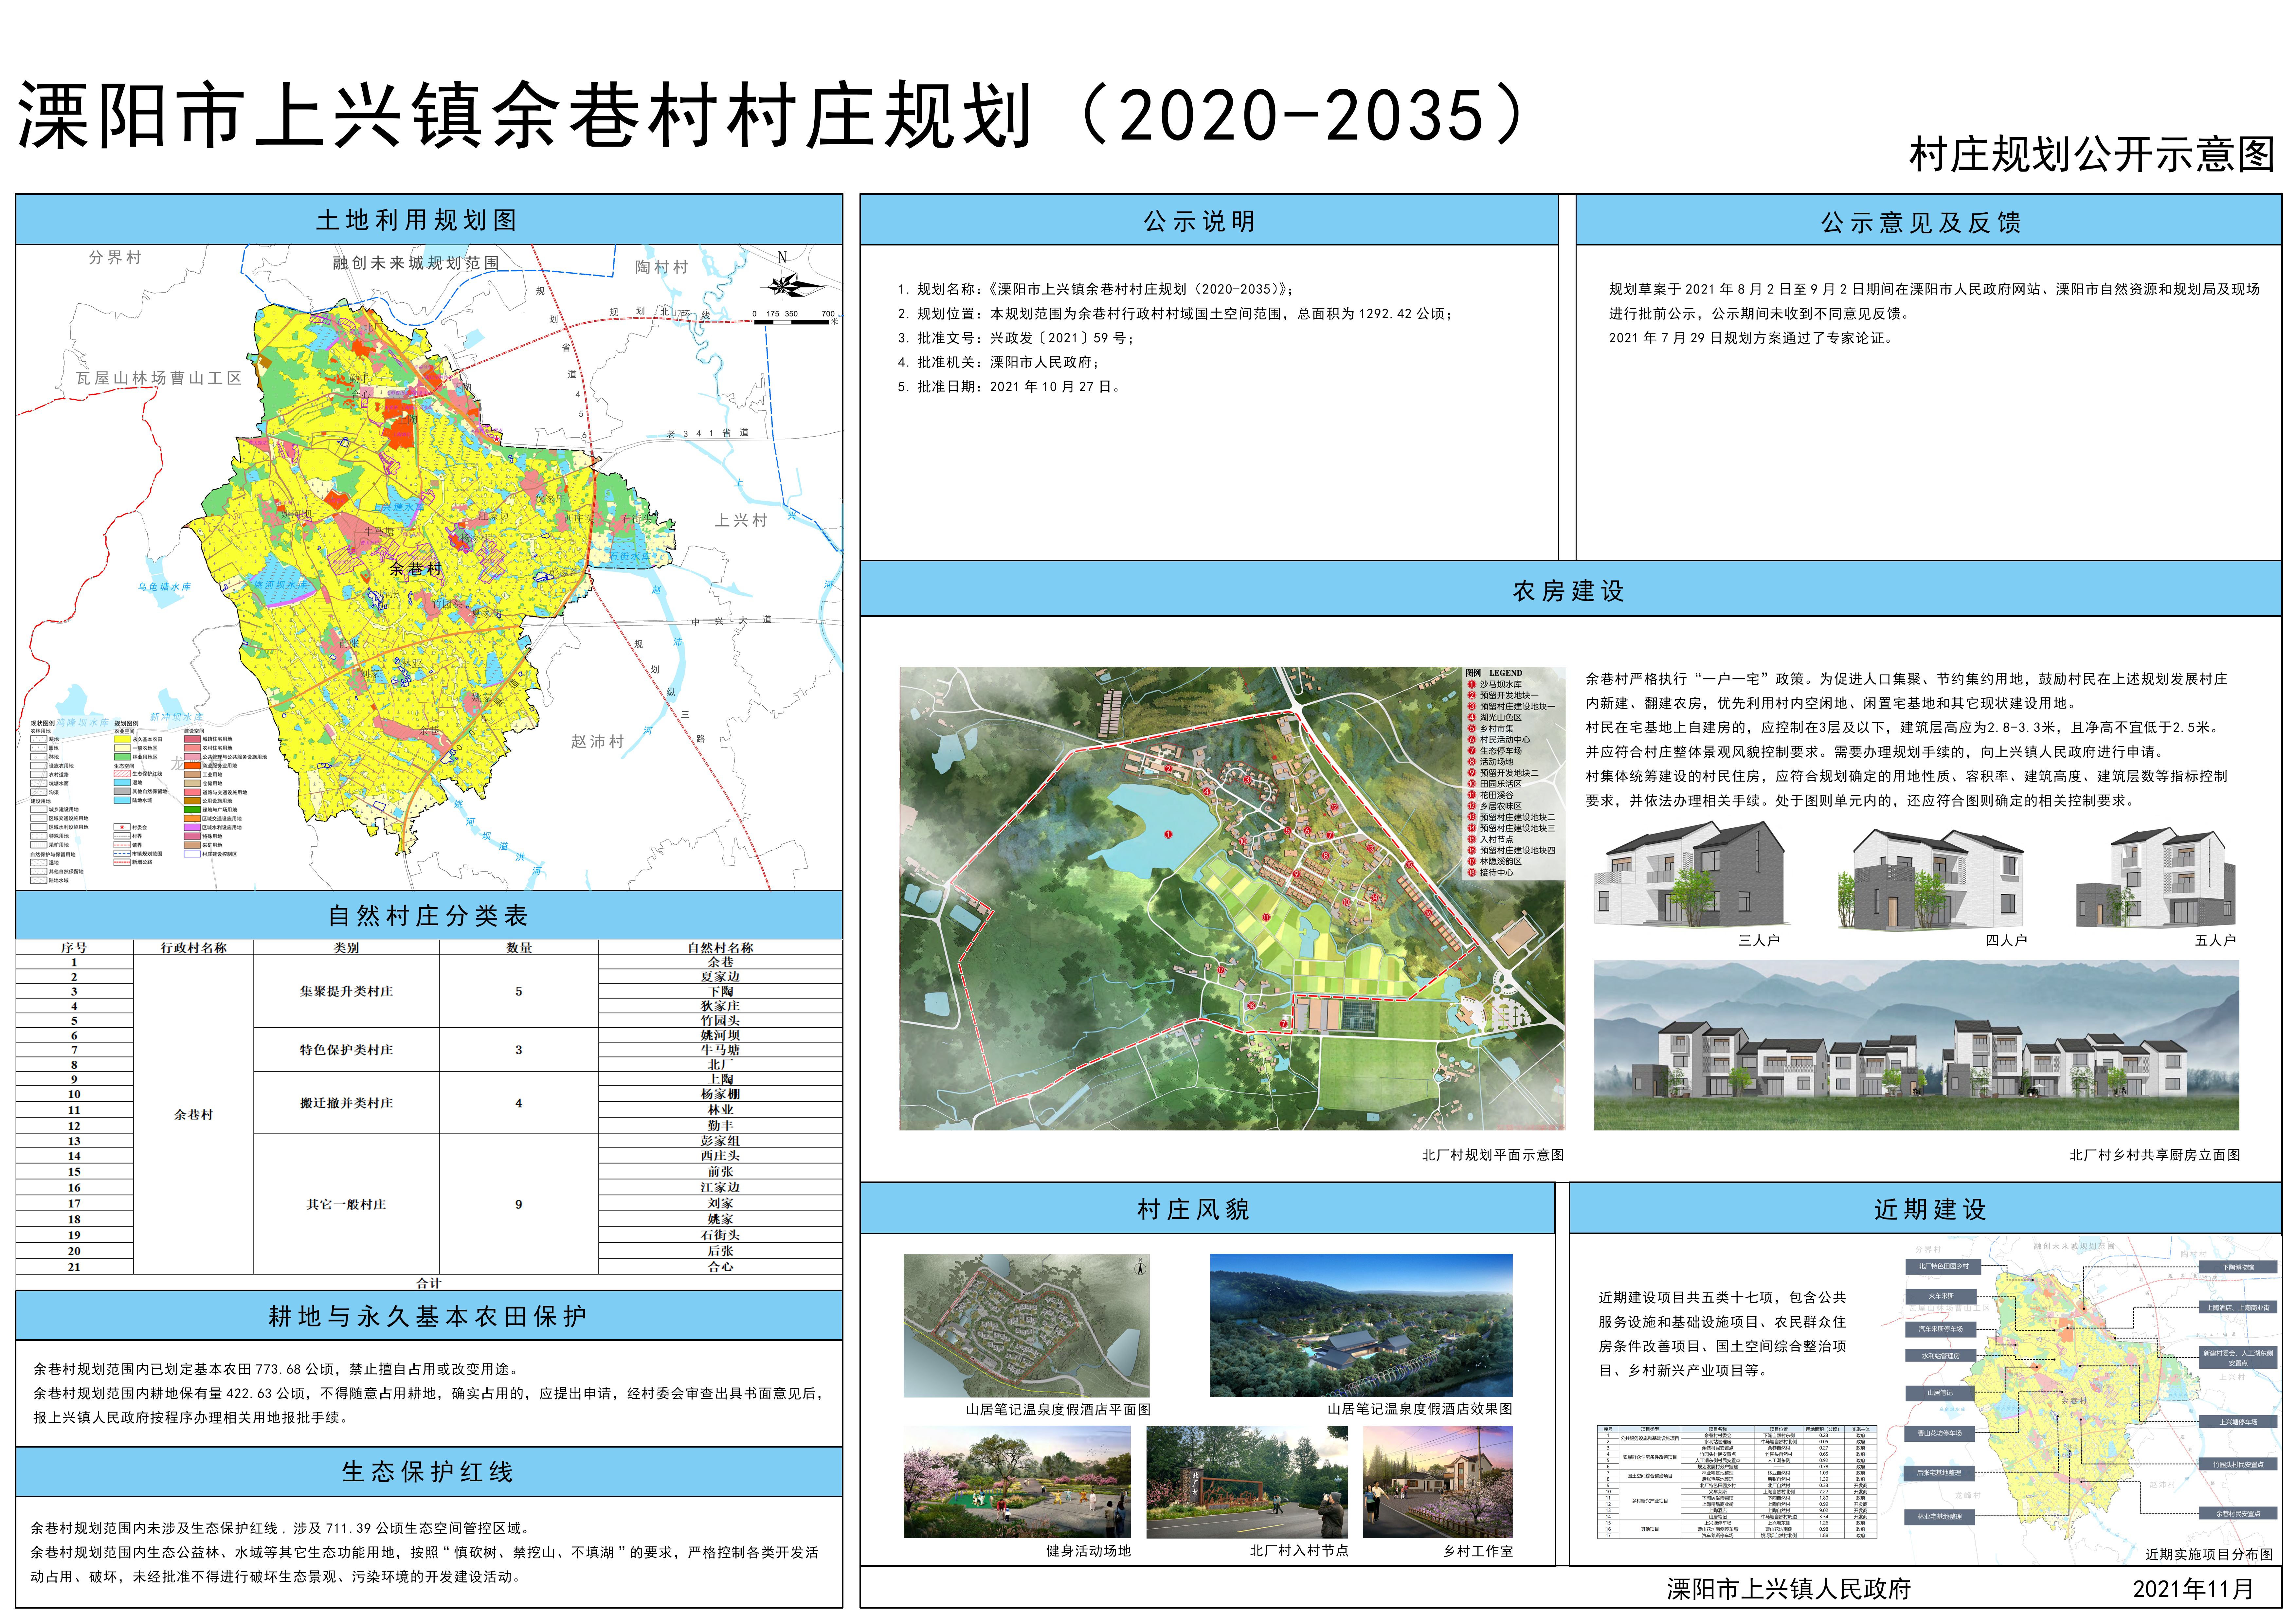Screen dimensions: 2296x1623
Task: Click the 牛马塘 village name cell
Action: (x=720, y=1050)
